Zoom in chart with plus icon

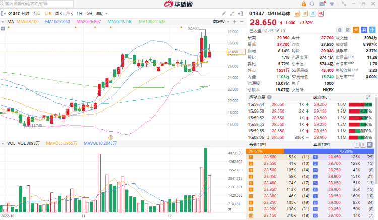[234, 22]
